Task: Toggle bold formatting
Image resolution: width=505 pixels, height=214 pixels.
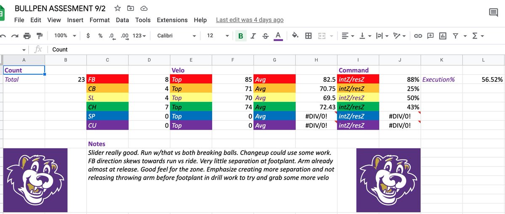Action: [241, 36]
